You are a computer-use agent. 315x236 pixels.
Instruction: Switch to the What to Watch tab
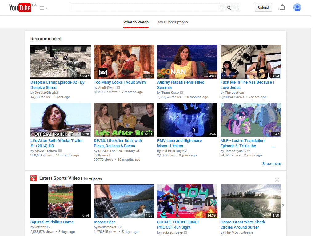click(136, 22)
